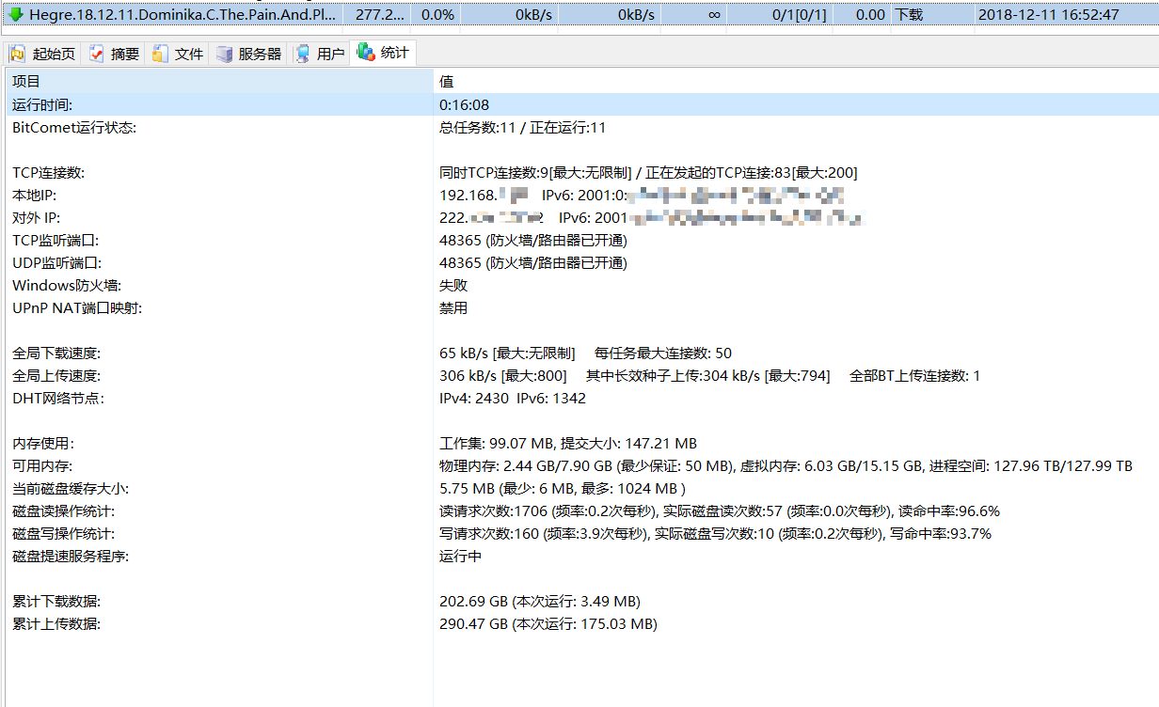Select the 累计上传数据 row
The width and height of the screenshot is (1159, 707).
56,624
